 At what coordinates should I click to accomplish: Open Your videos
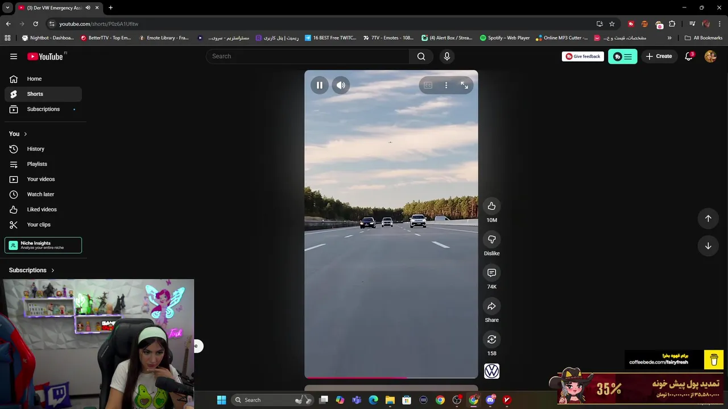coord(43,179)
